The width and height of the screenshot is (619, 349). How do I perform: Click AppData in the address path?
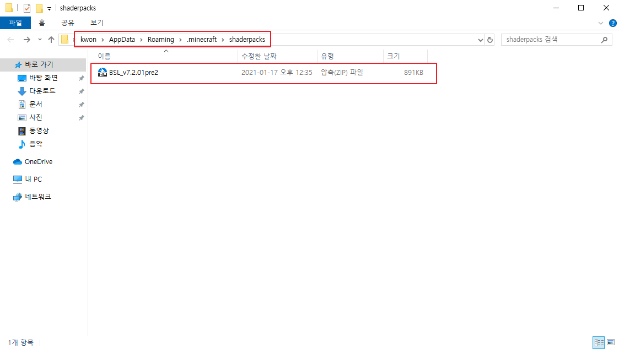[122, 40]
